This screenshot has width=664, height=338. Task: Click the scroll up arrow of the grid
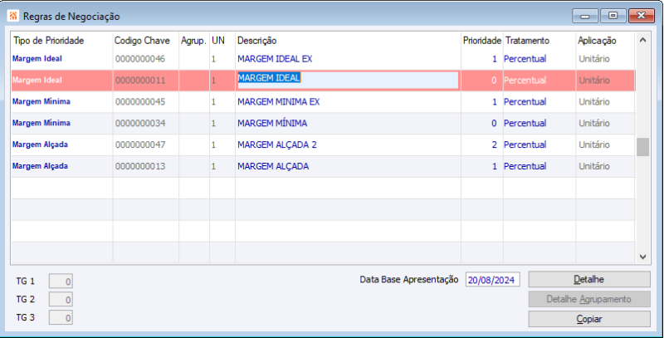(642, 40)
